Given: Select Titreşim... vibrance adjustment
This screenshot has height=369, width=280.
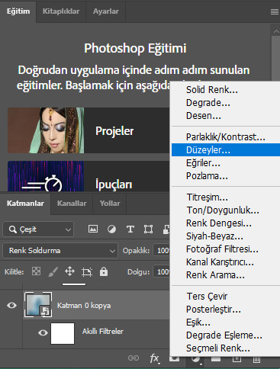Looking at the screenshot, I should [226, 197].
